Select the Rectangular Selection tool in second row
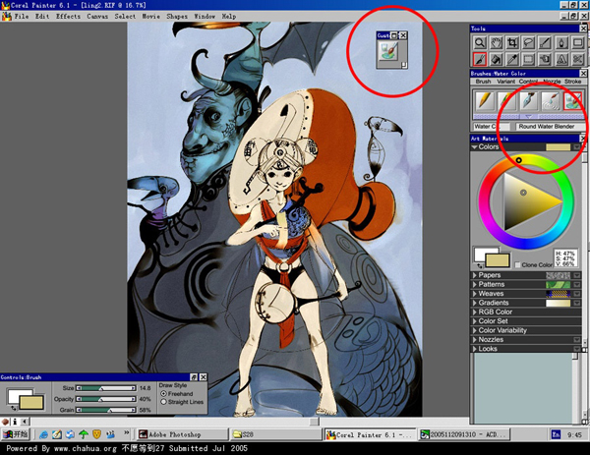This screenshot has width=590, height=455. (529, 59)
